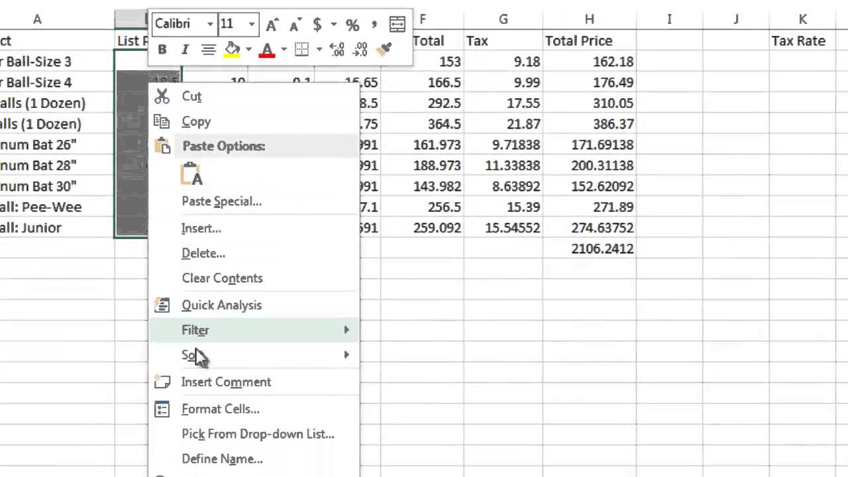
Task: Increase font size in mini toolbar
Action: coord(271,25)
